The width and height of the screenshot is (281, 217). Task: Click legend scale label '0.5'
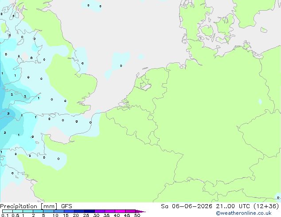pyautogui.click(x=16, y=215)
